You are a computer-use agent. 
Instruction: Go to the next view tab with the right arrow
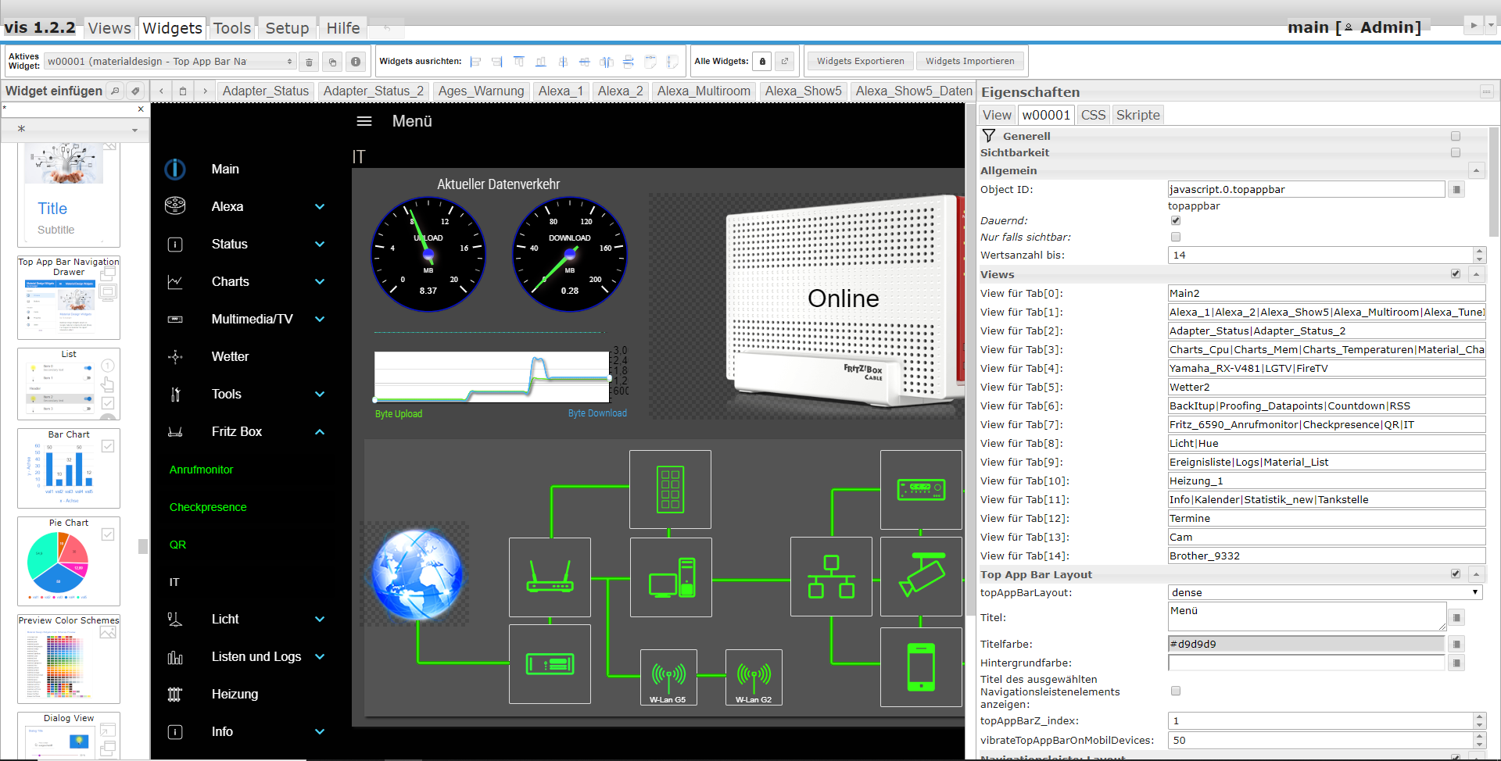click(x=206, y=91)
